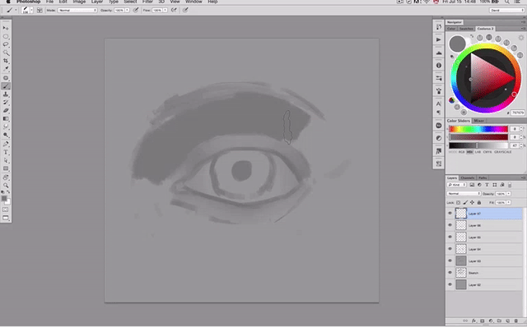Open the brush Flow slider dropdown

coord(165,11)
